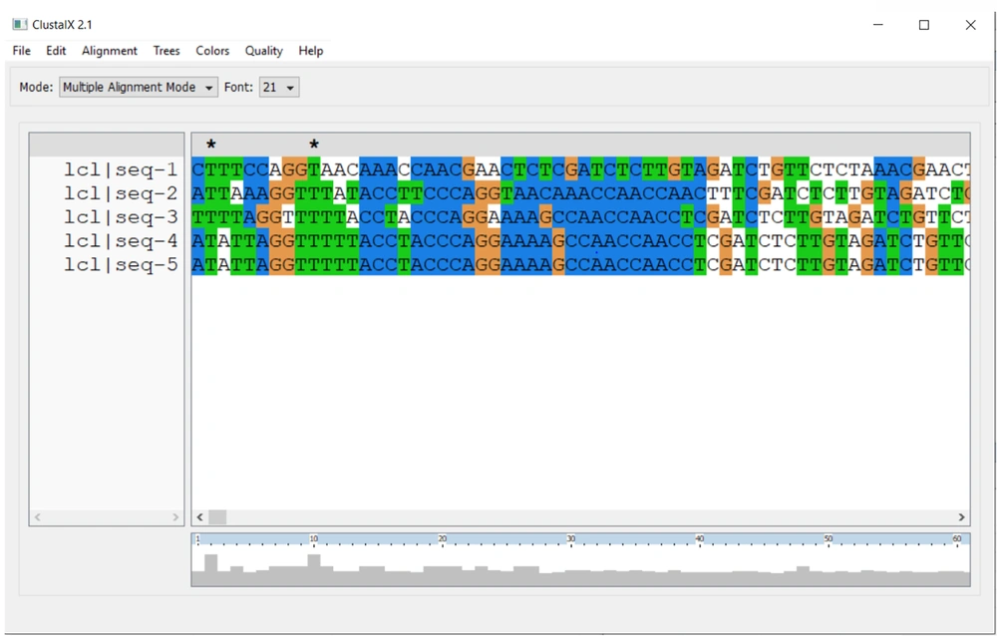Select sequence name lcl|seq-1
The width and height of the screenshot is (997, 636).
(x=121, y=169)
